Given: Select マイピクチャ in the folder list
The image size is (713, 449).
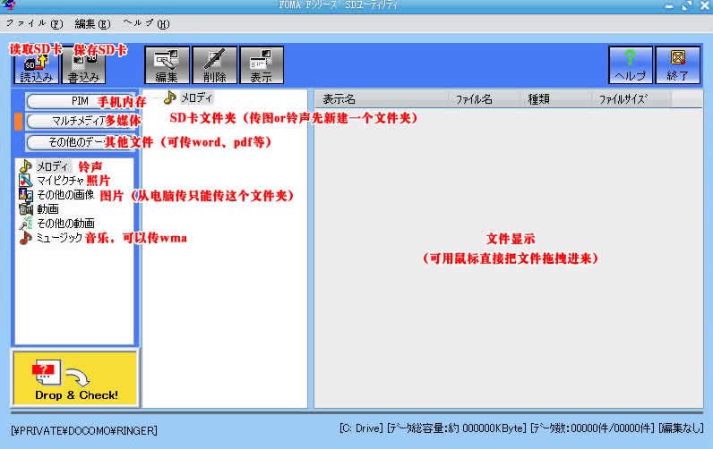Looking at the screenshot, I should click(x=60, y=181).
